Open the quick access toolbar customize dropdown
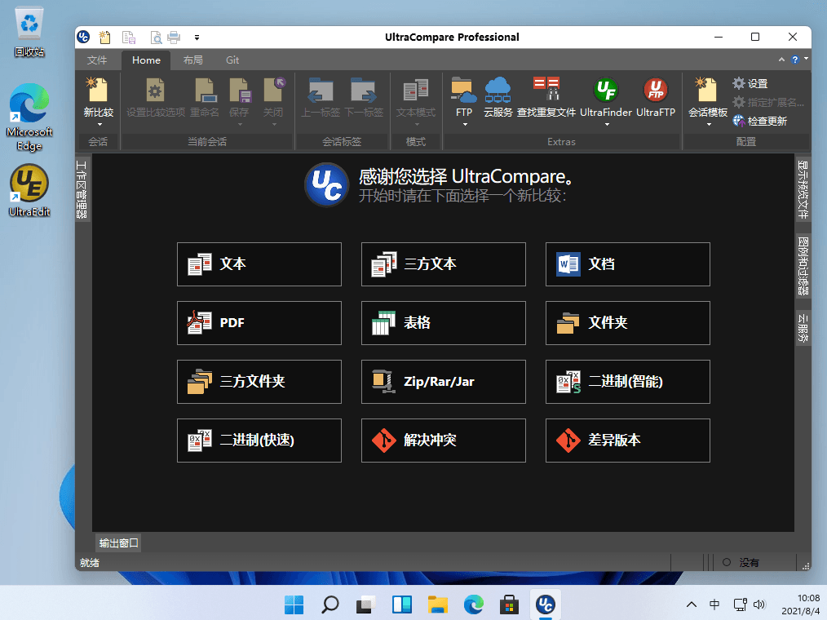 197,38
